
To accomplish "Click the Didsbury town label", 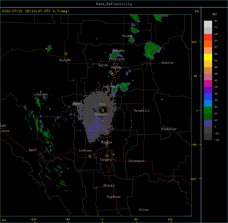I will coord(102,114).
